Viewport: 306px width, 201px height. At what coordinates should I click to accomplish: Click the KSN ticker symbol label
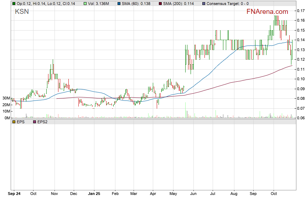pyautogui.click(x=22, y=12)
